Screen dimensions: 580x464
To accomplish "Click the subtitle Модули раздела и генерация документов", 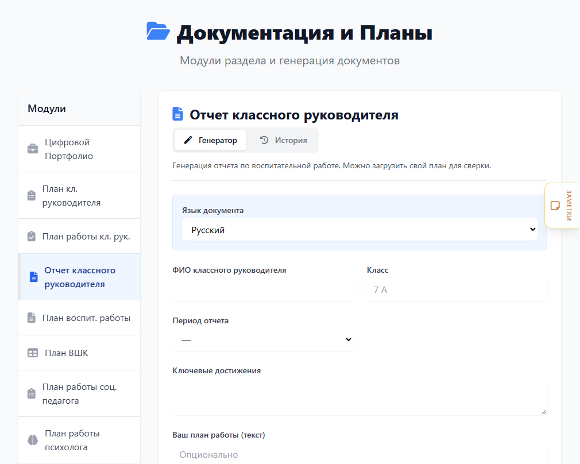I will click(x=289, y=60).
